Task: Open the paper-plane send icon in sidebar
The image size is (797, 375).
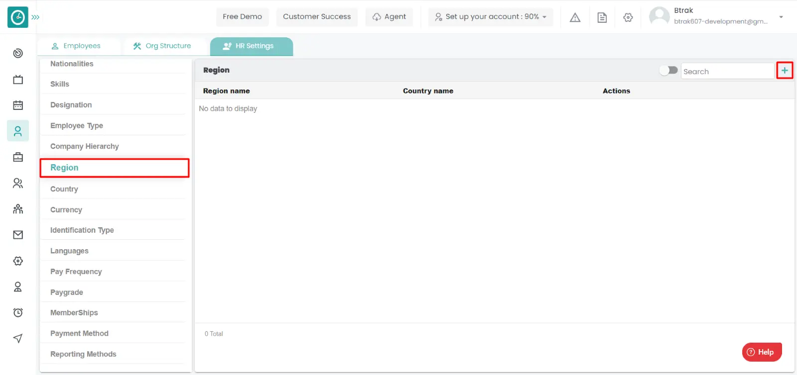Action: tap(18, 338)
